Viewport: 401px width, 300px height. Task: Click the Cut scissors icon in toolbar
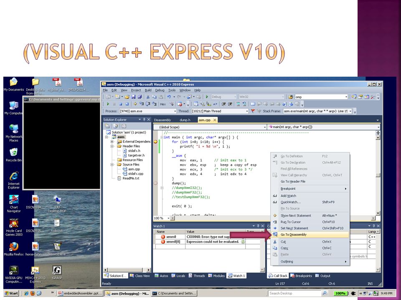pos(148,97)
